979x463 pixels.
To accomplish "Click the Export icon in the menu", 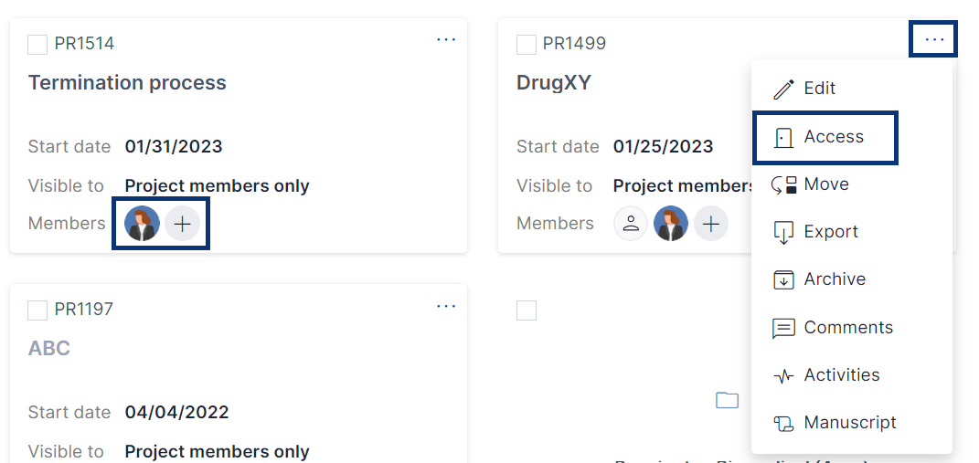I will tap(783, 233).
